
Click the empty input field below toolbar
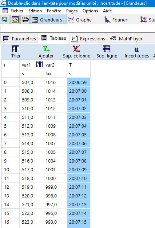77,29
